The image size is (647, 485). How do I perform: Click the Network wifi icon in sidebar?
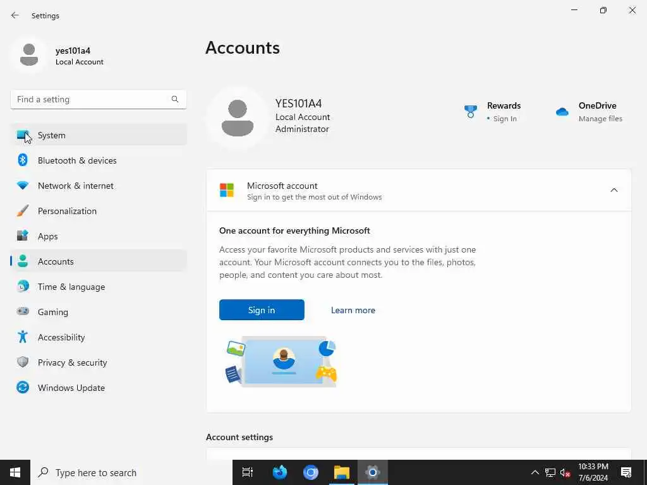pyautogui.click(x=23, y=186)
